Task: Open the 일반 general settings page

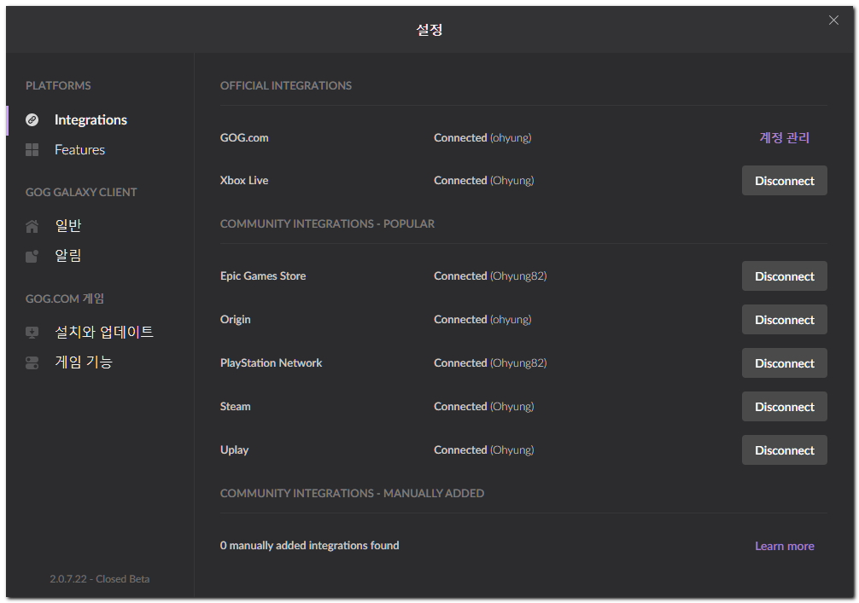Action: point(68,226)
